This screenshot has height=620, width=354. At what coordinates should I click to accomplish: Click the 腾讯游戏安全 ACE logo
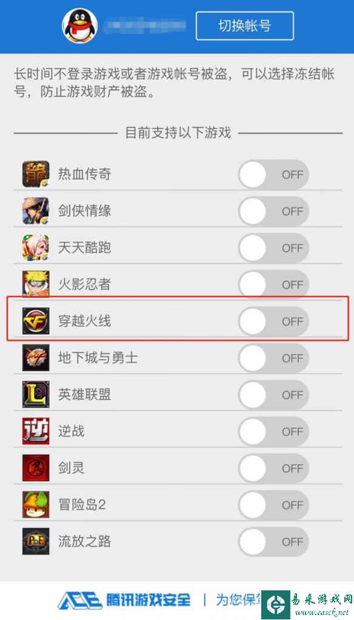pyautogui.click(x=124, y=600)
